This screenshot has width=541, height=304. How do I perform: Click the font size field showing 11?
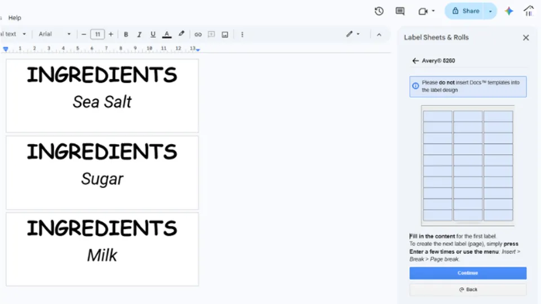(97, 34)
